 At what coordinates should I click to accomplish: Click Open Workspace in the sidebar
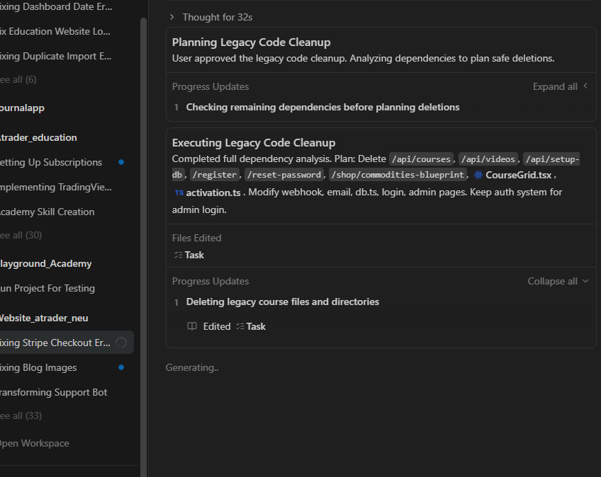click(x=34, y=443)
